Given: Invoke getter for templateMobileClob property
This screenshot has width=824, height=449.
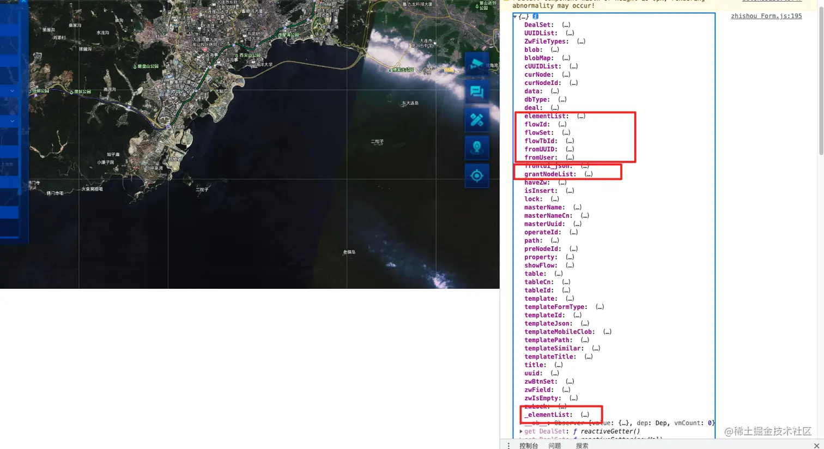Looking at the screenshot, I should [607, 332].
